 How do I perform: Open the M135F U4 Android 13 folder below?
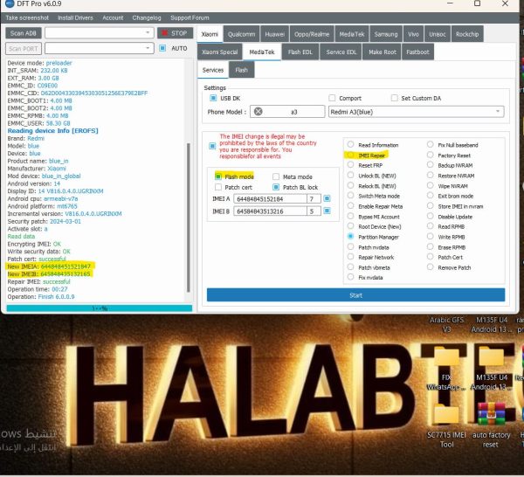(x=491, y=370)
